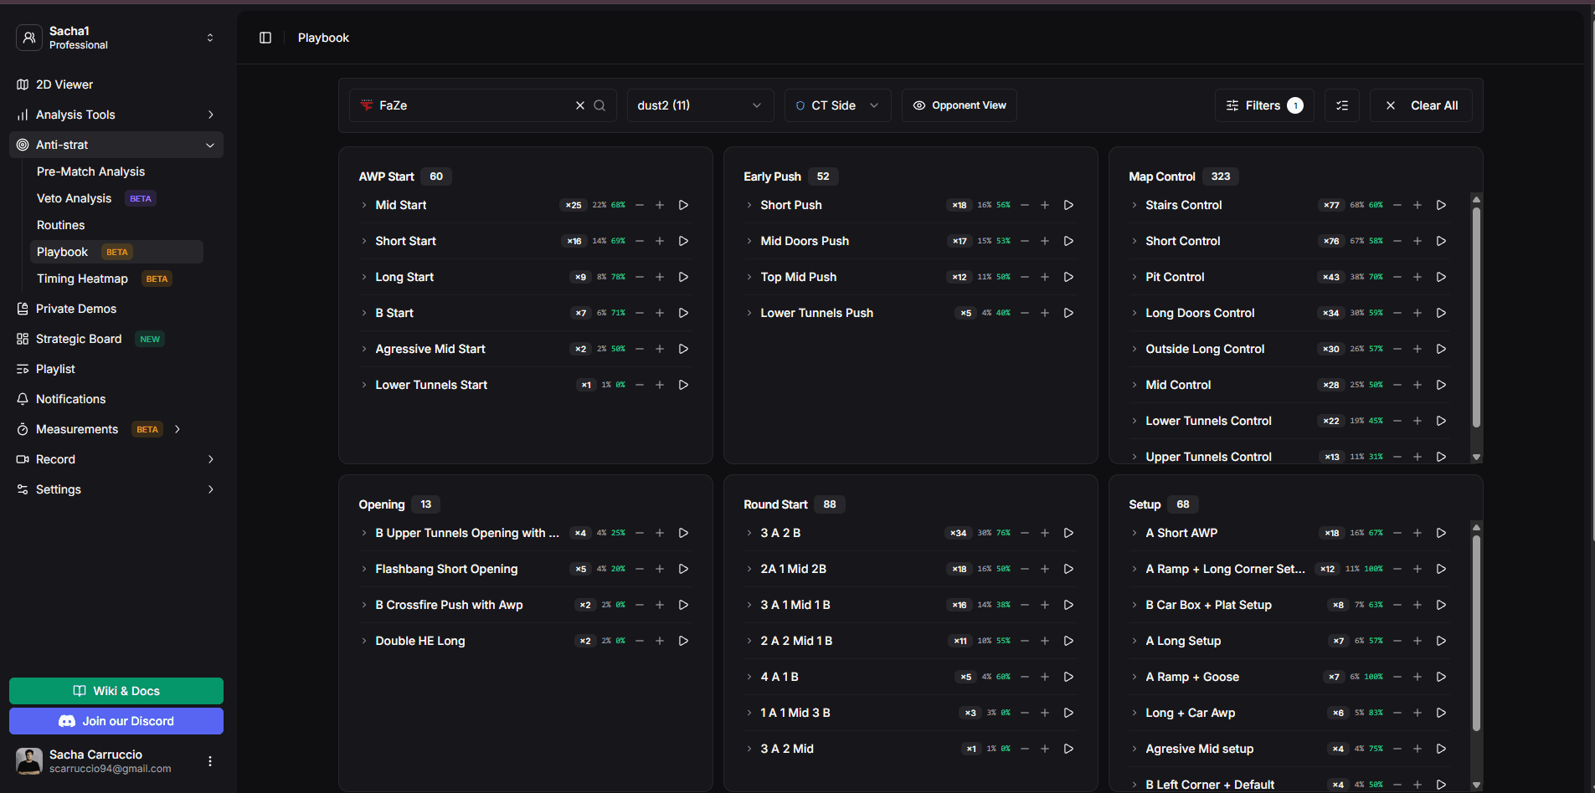Play the Mid Start strategy
This screenshot has width=1595, height=793.
pos(683,205)
